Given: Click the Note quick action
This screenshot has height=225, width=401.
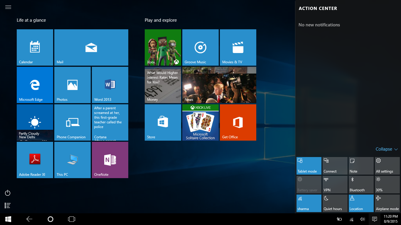Looking at the screenshot, I should click(x=361, y=166).
